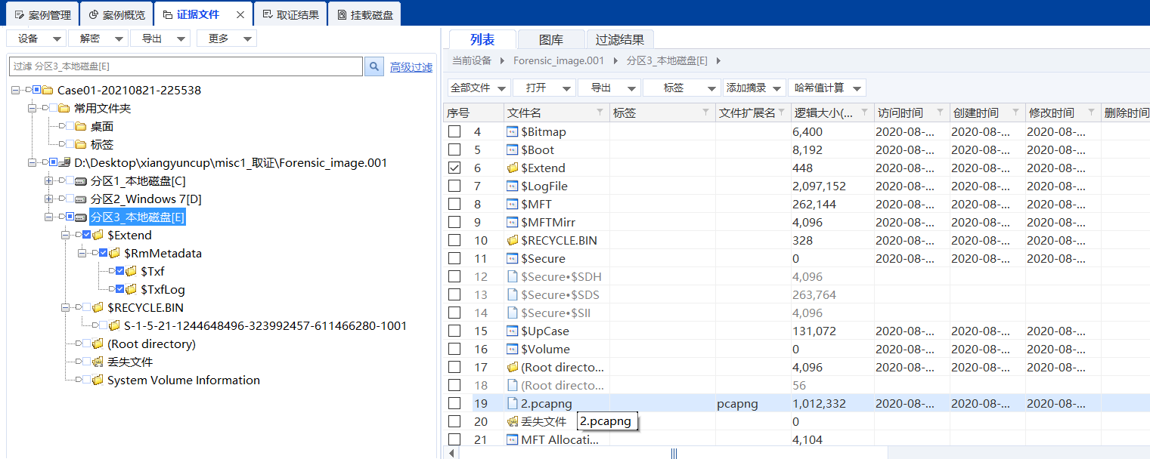Screen dimensions: 1150x459
Task: Open the 高级过滤 link
Action: 411,67
